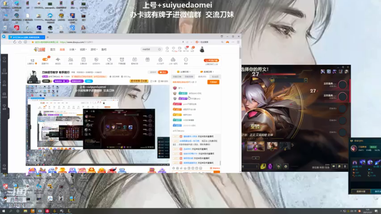The image size is (381, 214).
Task: Click the browser address bar URL
Action: [x=76, y=42]
